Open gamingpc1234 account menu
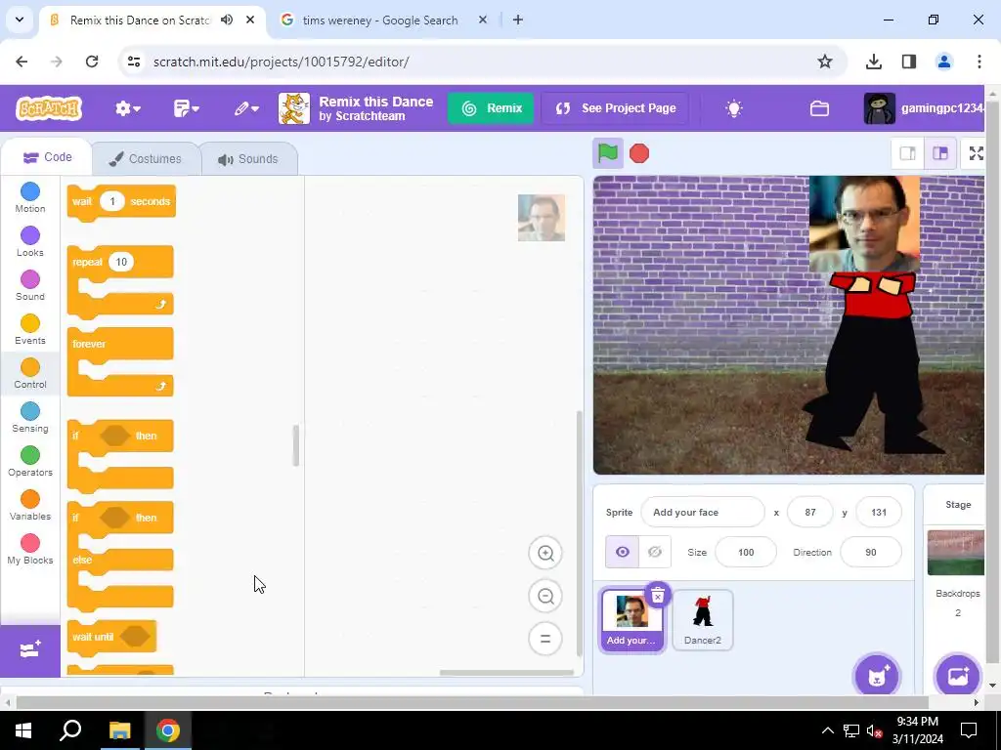The image size is (1001, 750). [924, 108]
